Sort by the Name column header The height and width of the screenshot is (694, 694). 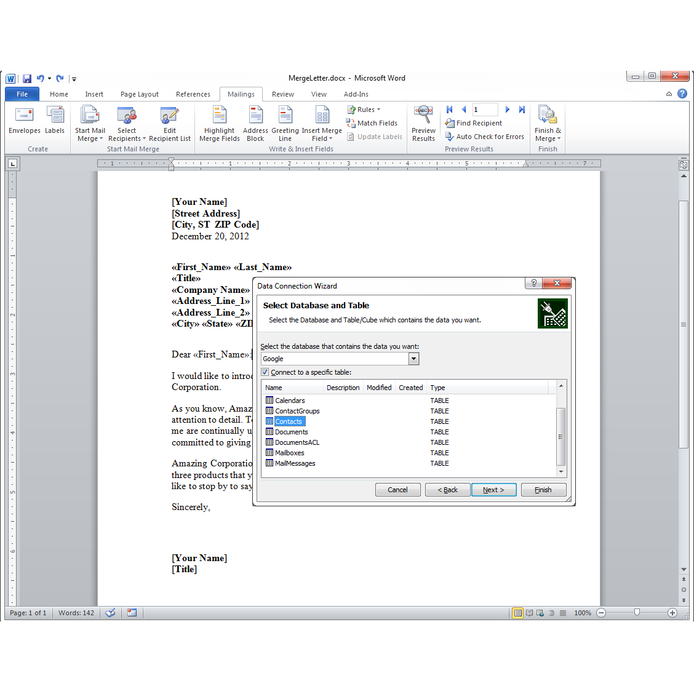293,388
